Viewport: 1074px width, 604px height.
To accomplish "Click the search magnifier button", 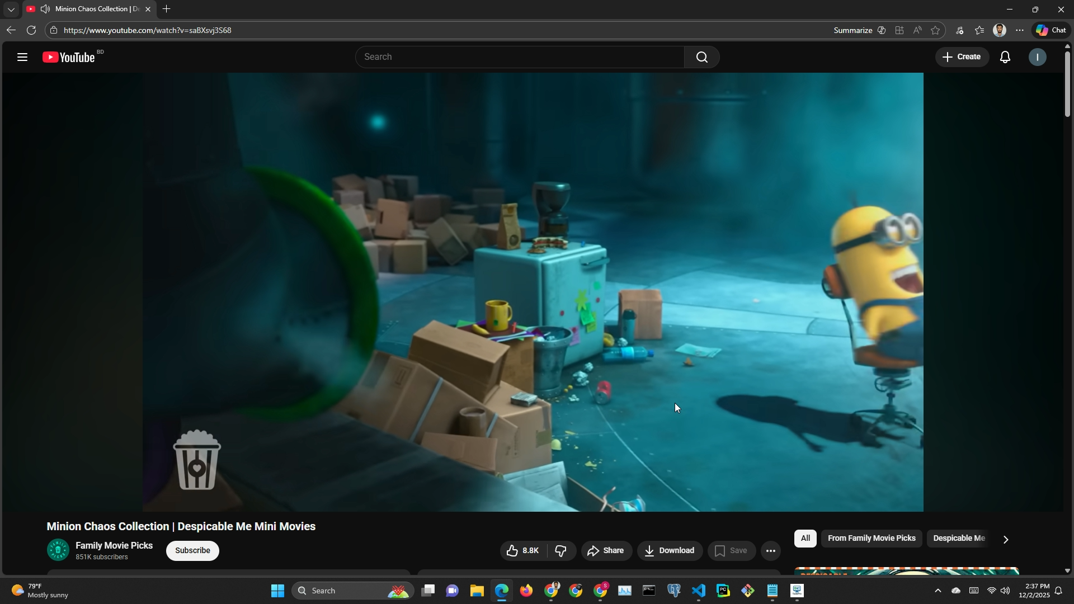I will click(x=702, y=57).
